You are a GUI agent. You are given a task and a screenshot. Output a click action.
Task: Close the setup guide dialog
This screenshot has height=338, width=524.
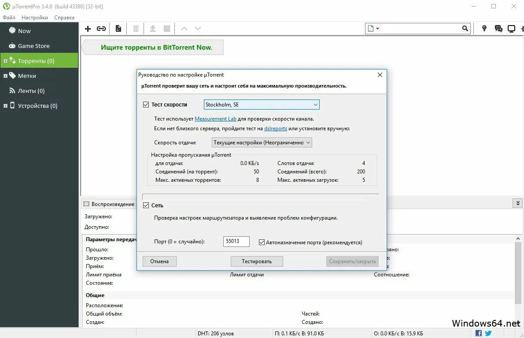[380, 75]
